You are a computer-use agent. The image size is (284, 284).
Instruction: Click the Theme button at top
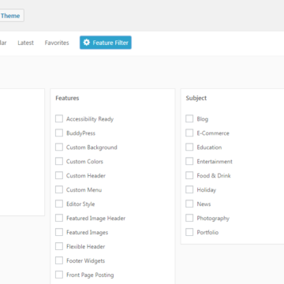coord(12,16)
